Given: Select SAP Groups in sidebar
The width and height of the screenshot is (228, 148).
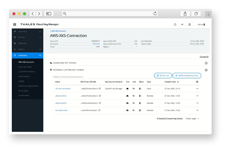Looking at the screenshot, I should point(23,91).
